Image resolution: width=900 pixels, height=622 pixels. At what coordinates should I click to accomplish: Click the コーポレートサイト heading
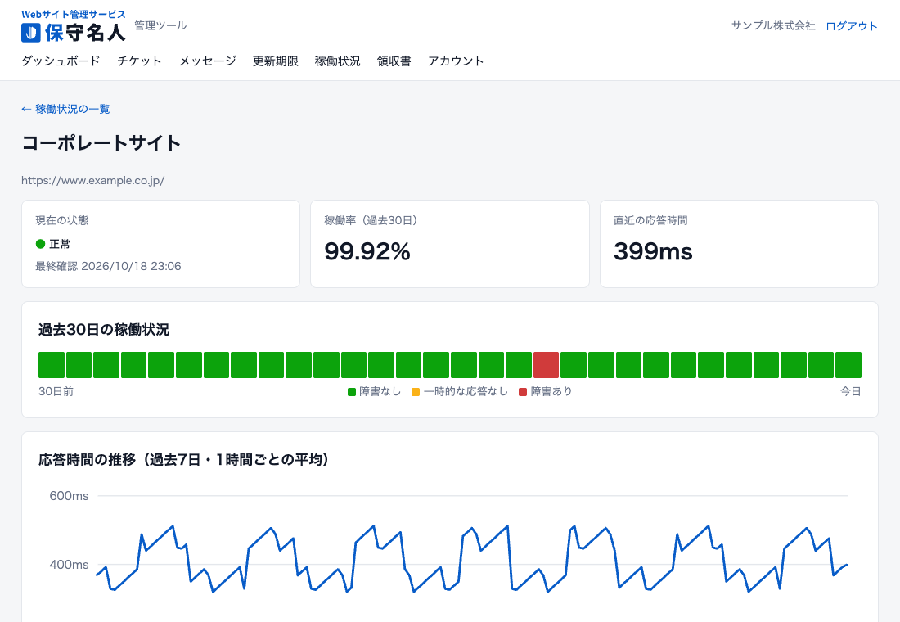pyautogui.click(x=101, y=142)
